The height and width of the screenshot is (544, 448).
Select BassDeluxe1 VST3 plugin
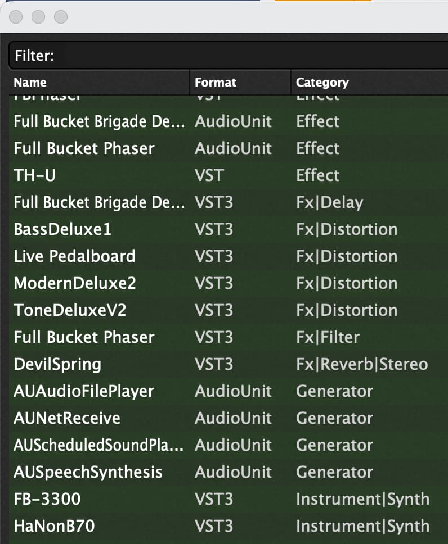click(x=229, y=229)
